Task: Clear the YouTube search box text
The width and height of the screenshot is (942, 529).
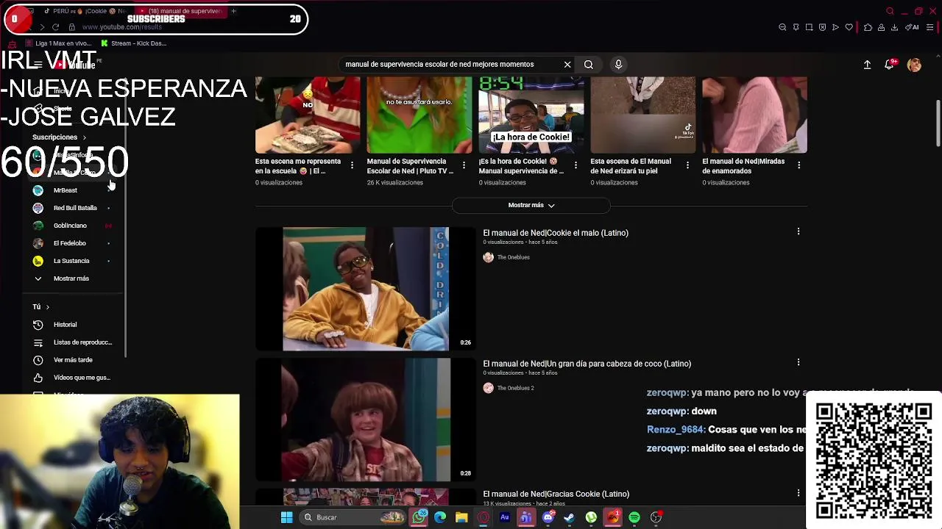Action: [x=567, y=65]
